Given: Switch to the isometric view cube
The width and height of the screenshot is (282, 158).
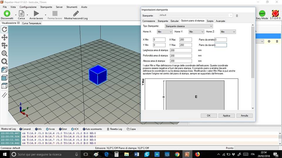Looking at the screenshot, I should pos(4,70).
